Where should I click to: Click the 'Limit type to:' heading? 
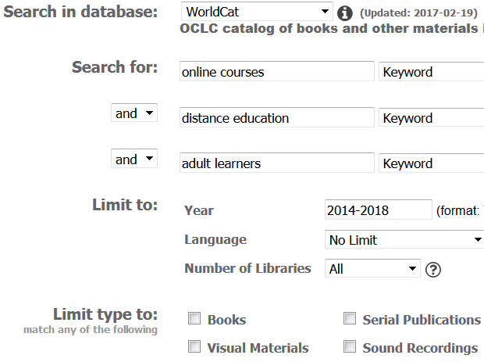[x=105, y=314]
